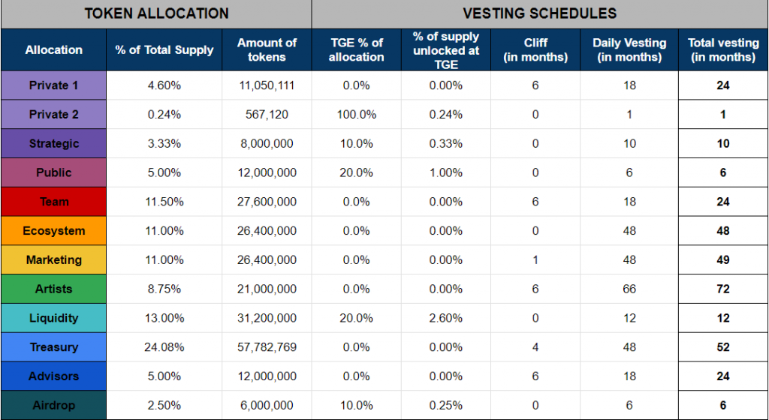The width and height of the screenshot is (769, 420).
Task: Select the 100.0% TGE cell for Private 2
Action: (357, 115)
